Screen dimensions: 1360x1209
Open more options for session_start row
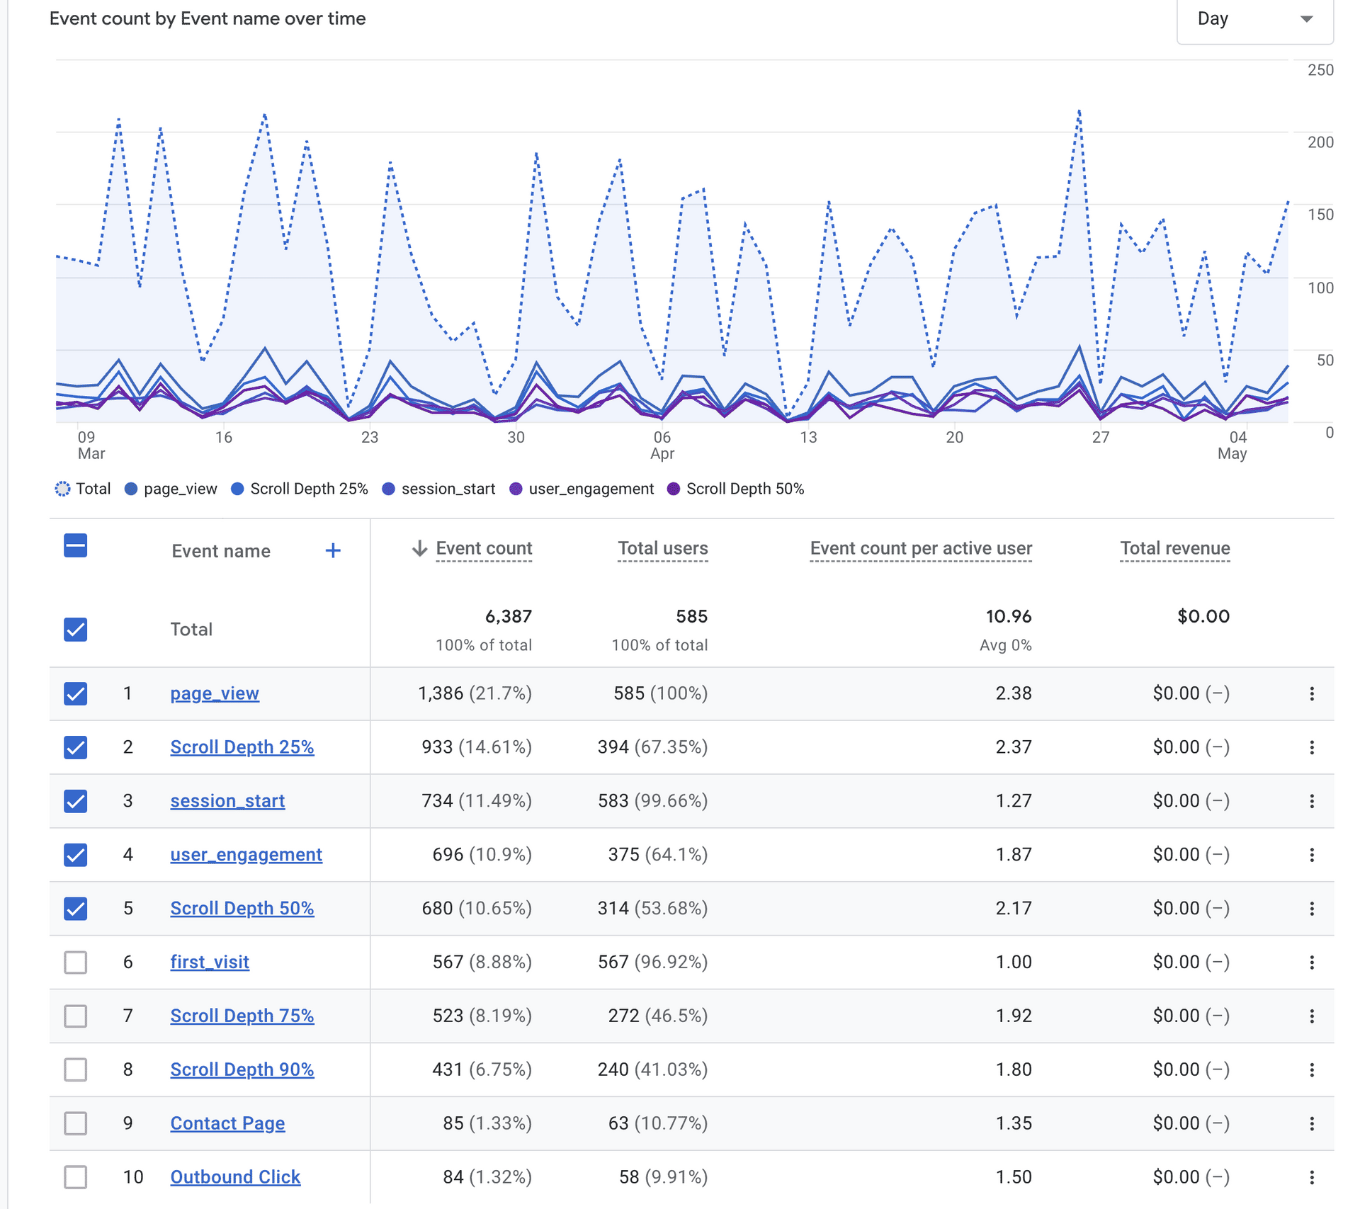1311,801
